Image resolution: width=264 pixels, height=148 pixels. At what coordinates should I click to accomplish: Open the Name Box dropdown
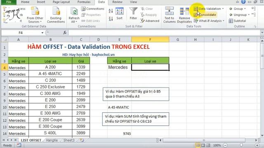pyautogui.click(x=42, y=33)
